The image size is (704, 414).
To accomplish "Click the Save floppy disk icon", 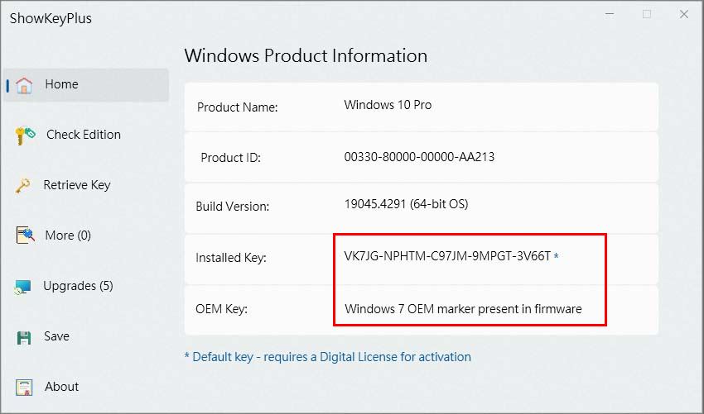I will (24, 337).
